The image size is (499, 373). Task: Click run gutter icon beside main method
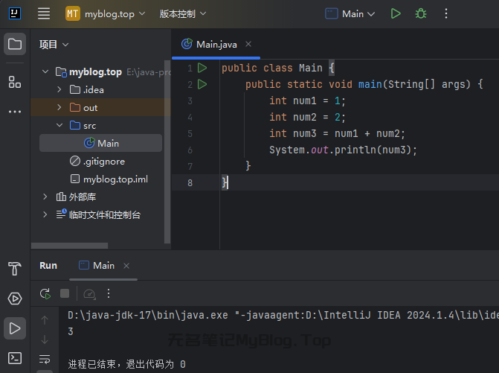point(202,84)
